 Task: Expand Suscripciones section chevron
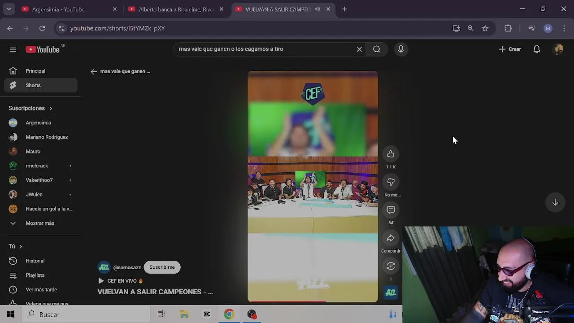click(x=51, y=108)
